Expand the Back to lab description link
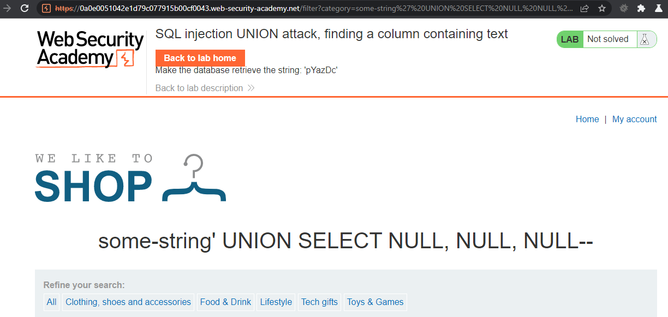The height and width of the screenshot is (317, 668). (205, 88)
